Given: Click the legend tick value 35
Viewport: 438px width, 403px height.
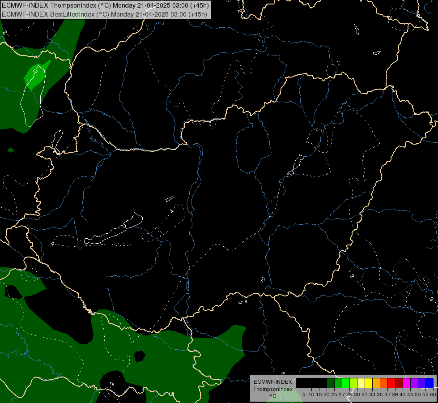Looking at the screenshot, I should pos(380,394).
